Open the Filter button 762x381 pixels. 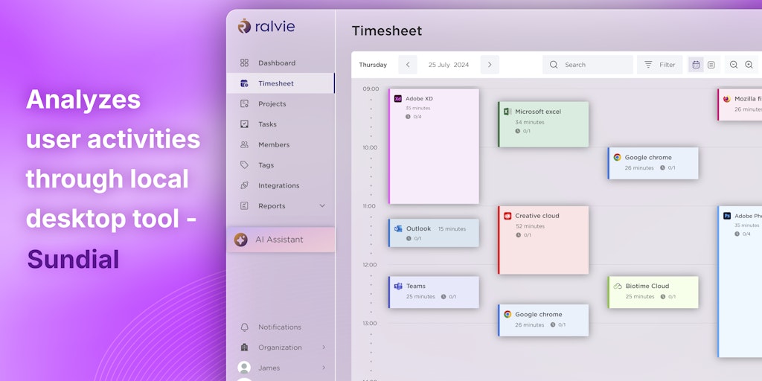click(659, 65)
